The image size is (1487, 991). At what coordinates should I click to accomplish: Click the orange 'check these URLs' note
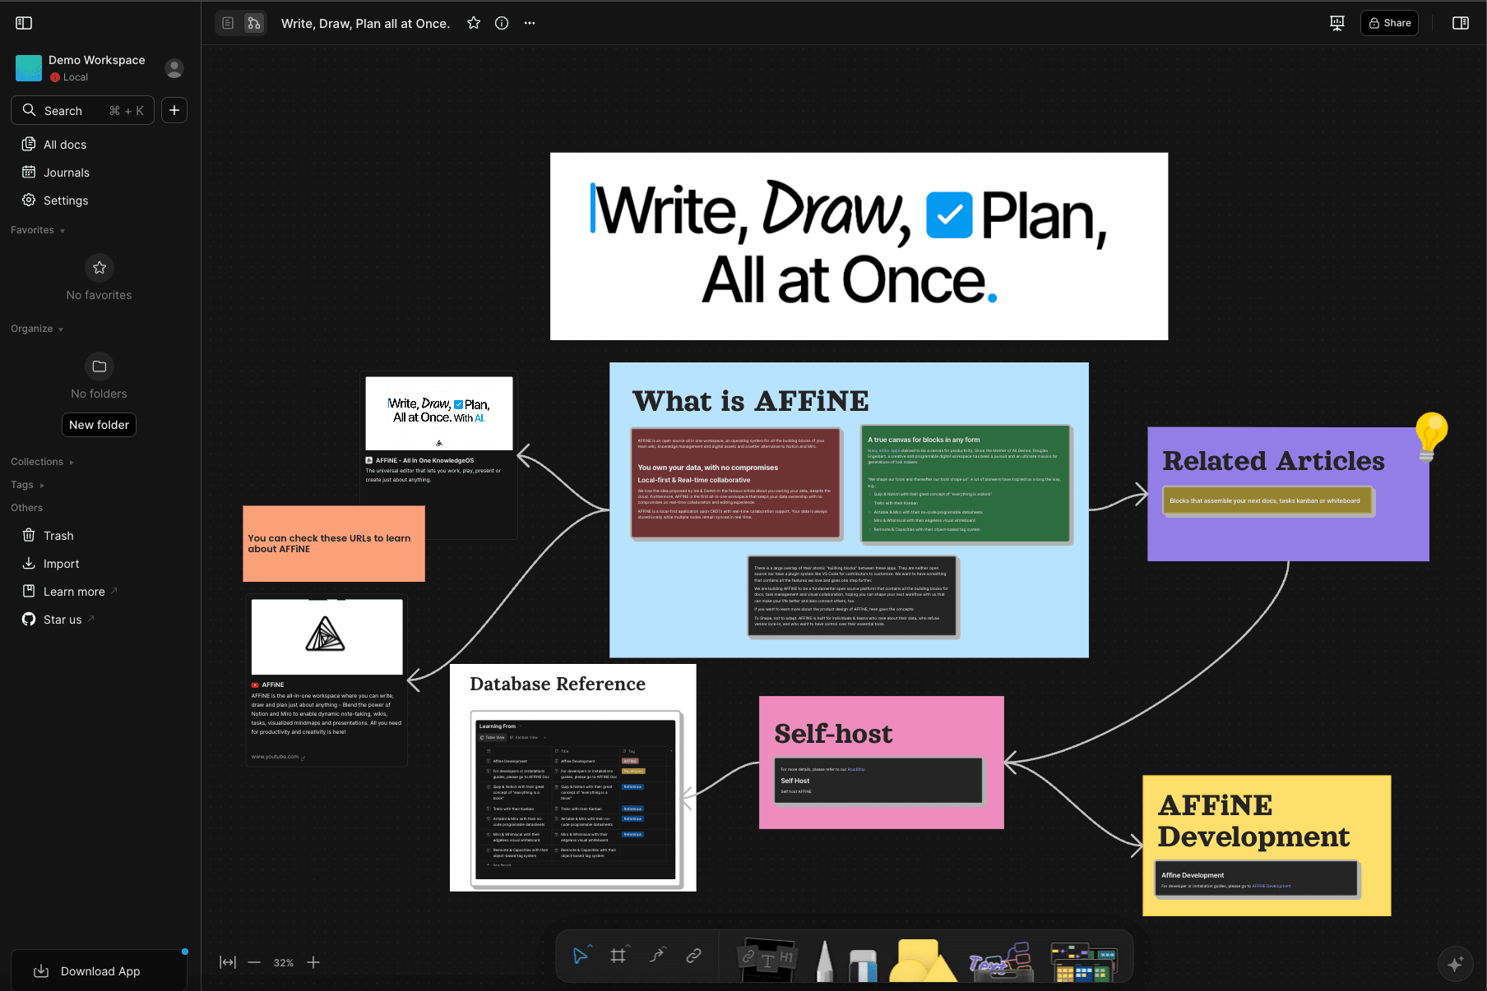[x=334, y=544]
